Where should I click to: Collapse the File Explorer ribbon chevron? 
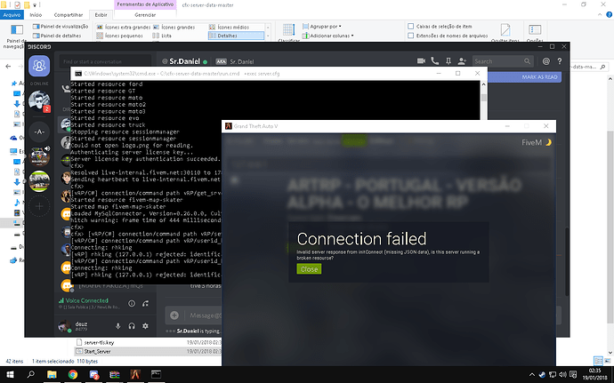600,15
